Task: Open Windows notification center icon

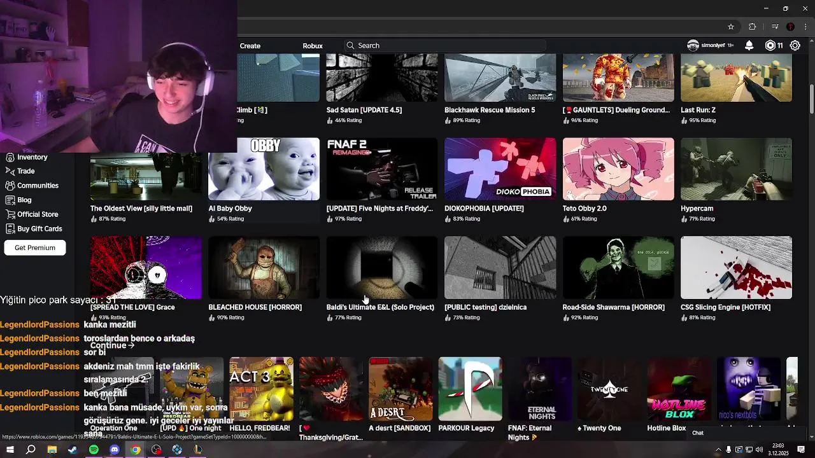Action: [802, 450]
